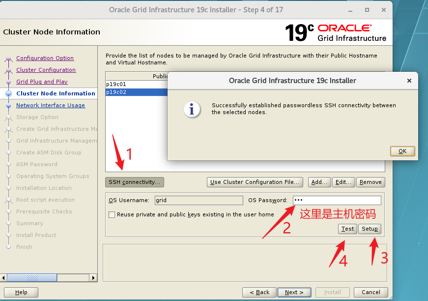Click the Install Product step

(x=36, y=235)
